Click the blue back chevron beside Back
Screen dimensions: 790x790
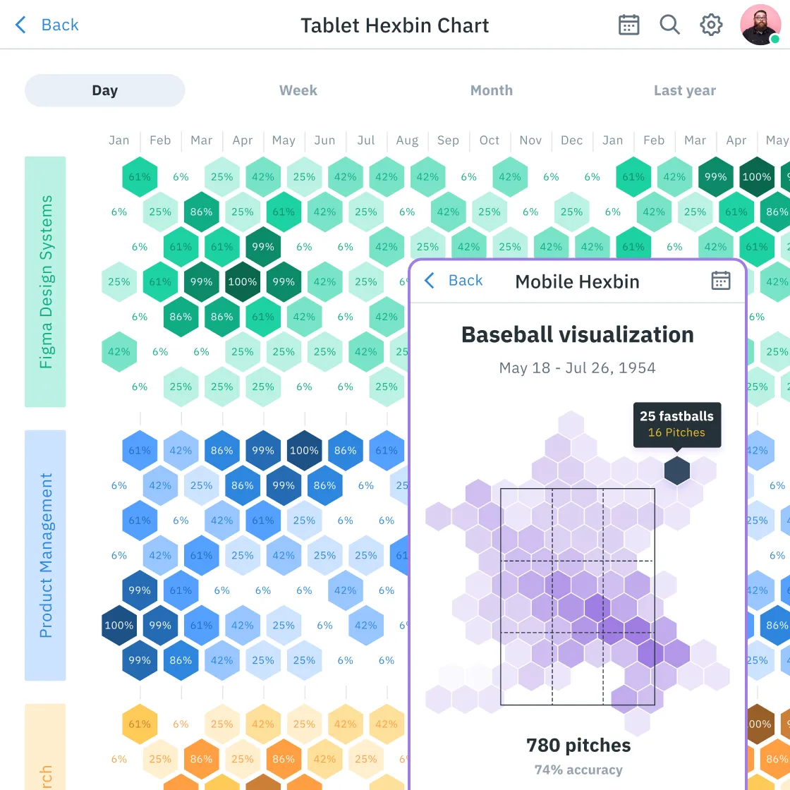pos(20,25)
